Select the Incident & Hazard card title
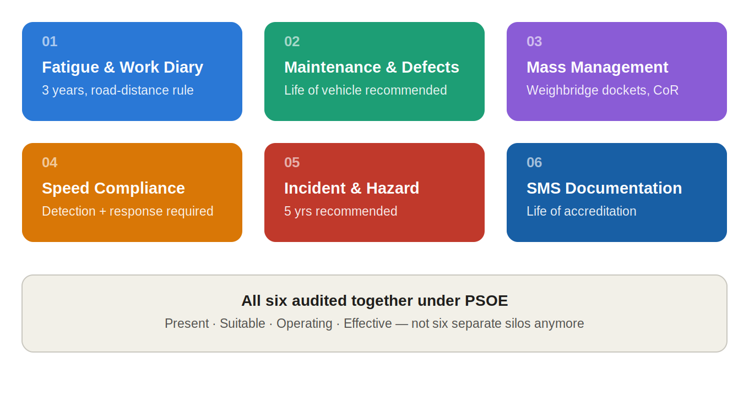Screen dimensions: 749x396 tap(352, 188)
